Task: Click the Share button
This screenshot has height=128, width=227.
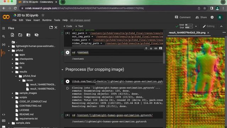Action: click(201, 17)
